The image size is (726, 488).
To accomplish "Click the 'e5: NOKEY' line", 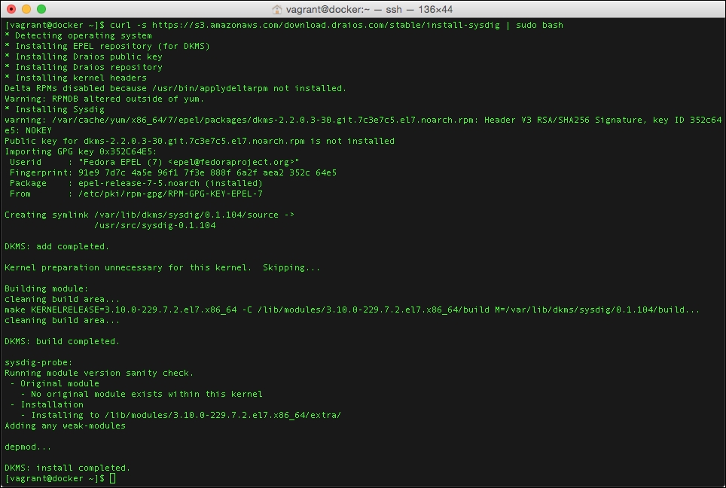I will coord(29,130).
